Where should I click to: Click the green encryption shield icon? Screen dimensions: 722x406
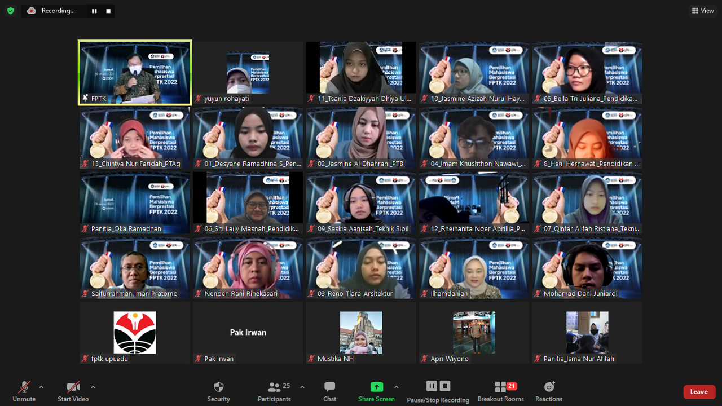coord(10,10)
